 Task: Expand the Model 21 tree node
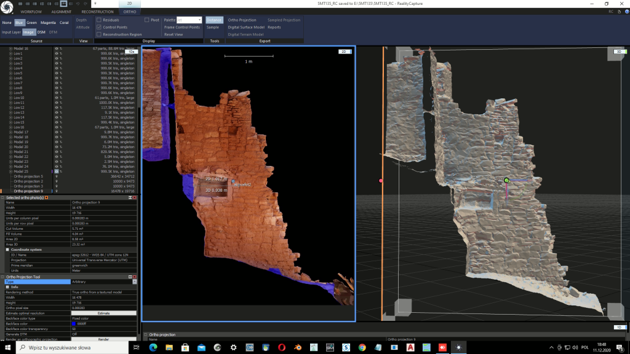(11, 152)
